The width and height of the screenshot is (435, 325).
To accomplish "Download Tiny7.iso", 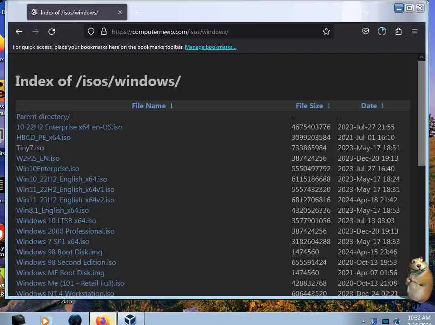I will pyautogui.click(x=30, y=148).
